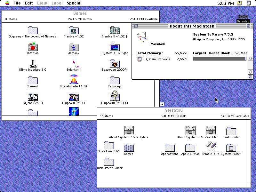Click the "2,567K" System Software memory value
The height and width of the screenshot is (192, 256).
pyautogui.click(x=182, y=59)
